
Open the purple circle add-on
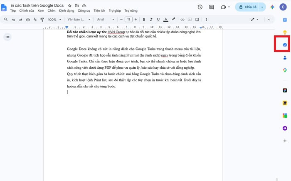(285, 128)
